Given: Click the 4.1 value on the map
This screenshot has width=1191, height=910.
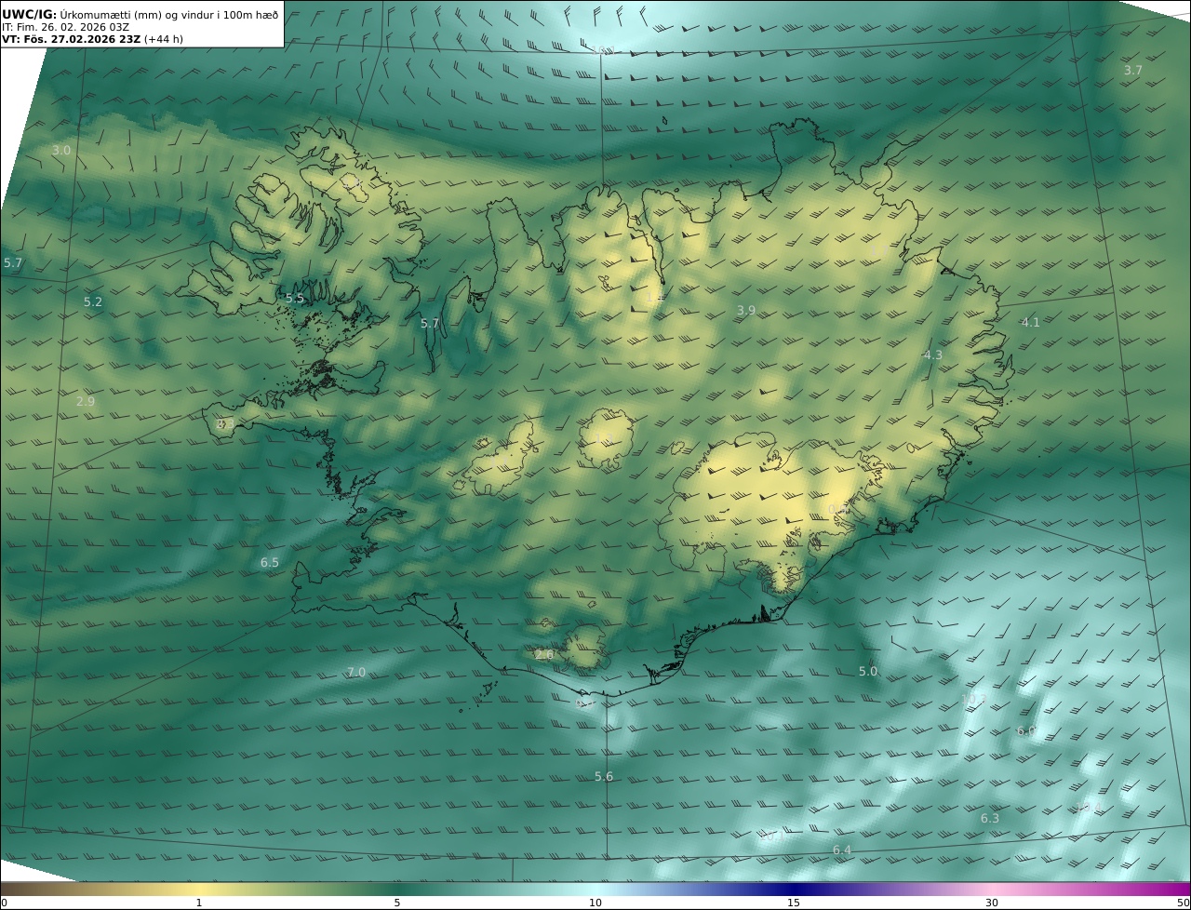Looking at the screenshot, I should pyautogui.click(x=1030, y=323).
